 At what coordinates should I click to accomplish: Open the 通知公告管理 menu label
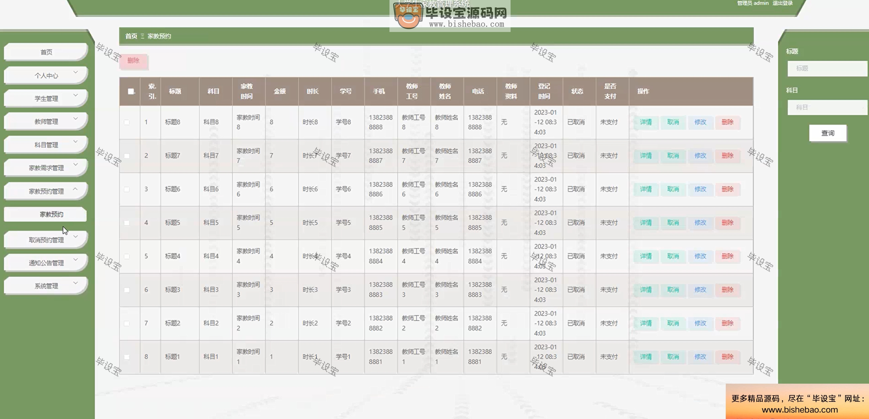click(x=46, y=263)
